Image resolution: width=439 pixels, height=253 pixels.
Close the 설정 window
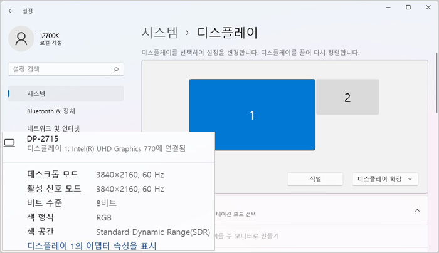(428, 8)
